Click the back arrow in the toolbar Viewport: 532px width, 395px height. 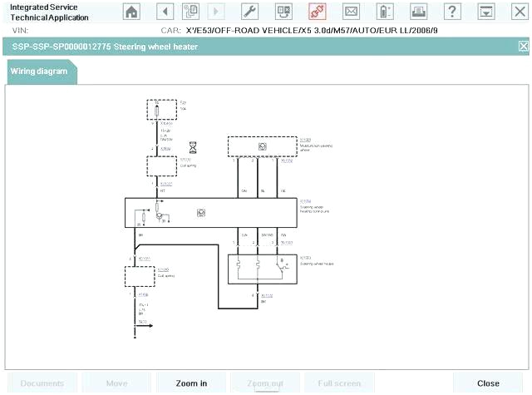tap(165, 12)
